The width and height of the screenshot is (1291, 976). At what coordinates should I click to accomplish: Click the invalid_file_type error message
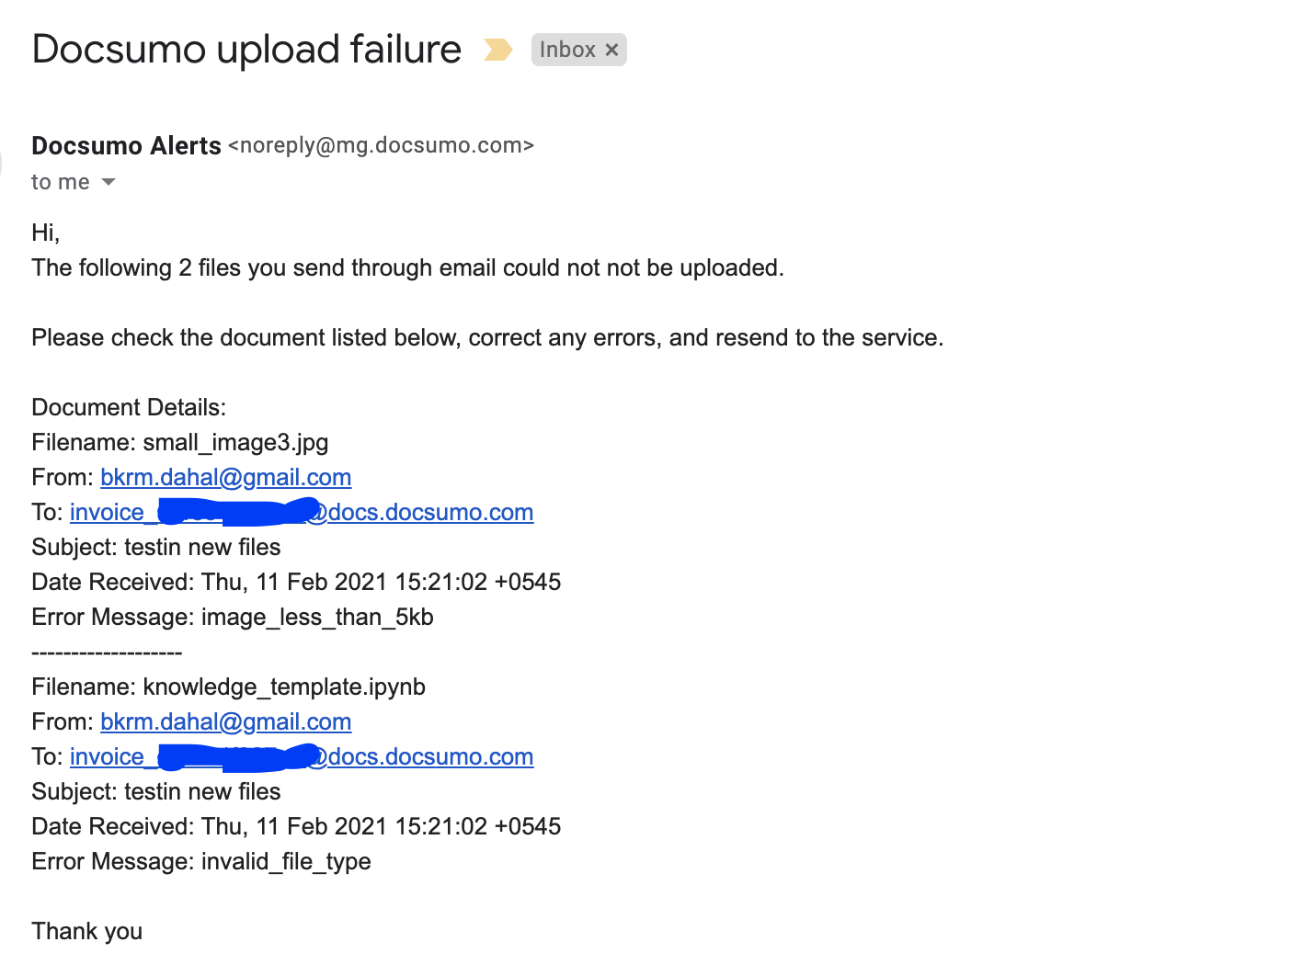pyautogui.click(x=286, y=861)
